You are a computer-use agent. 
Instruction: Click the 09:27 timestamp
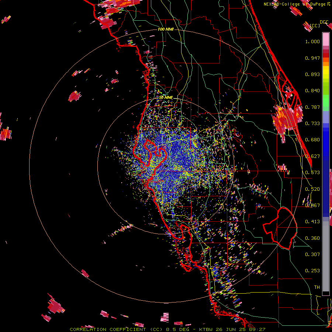[258, 329]
